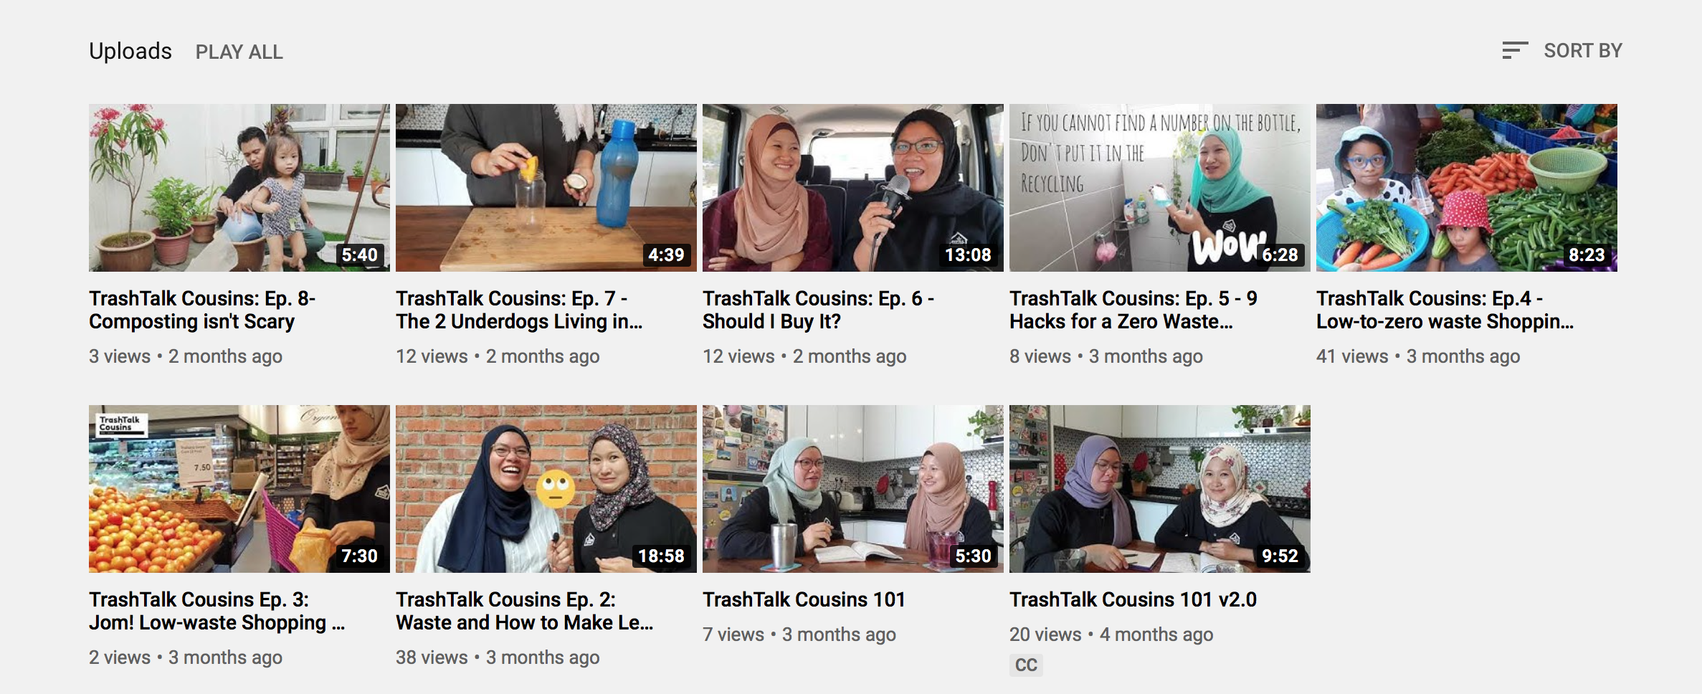Click title 'Ep. 2: Waste and How to Make'
The image size is (1702, 694).
click(x=524, y=611)
